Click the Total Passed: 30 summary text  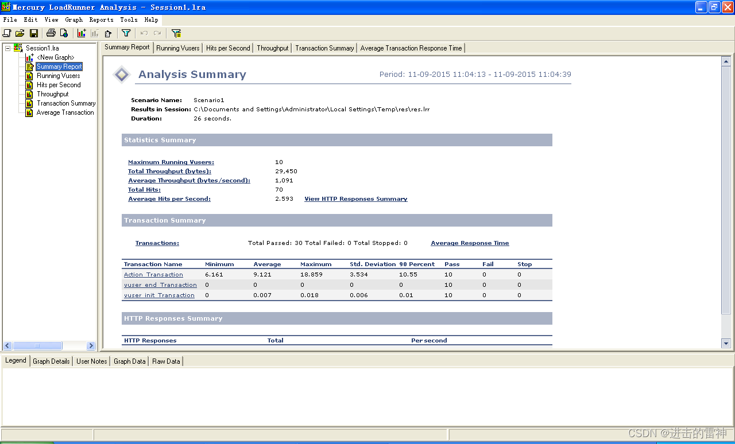tap(275, 243)
